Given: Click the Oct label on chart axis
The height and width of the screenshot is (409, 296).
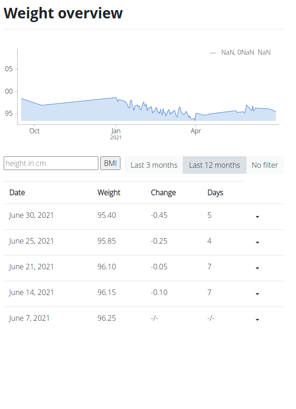Looking at the screenshot, I should [34, 131].
